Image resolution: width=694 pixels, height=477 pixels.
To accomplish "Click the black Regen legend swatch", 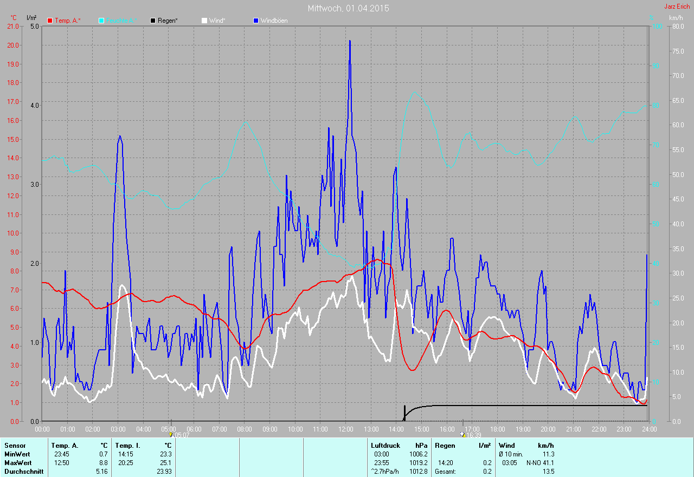I will pos(153,21).
